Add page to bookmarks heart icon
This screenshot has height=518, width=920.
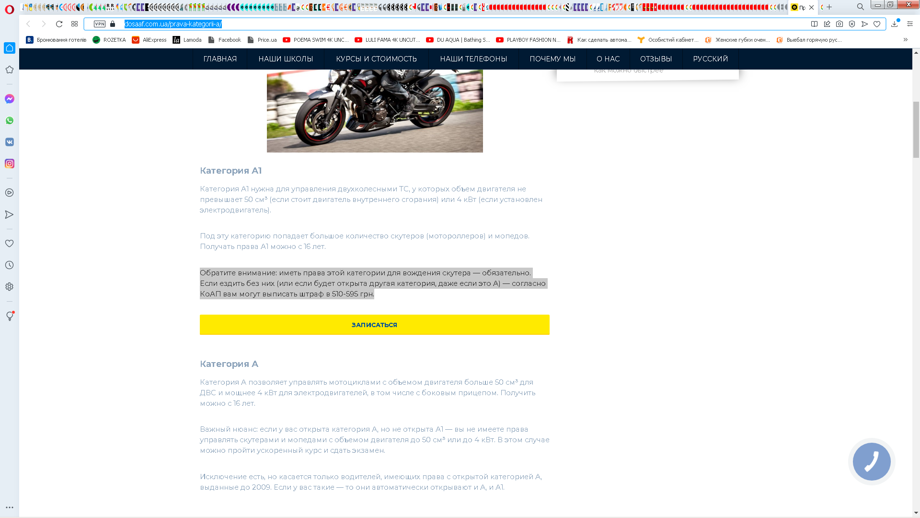point(877,24)
